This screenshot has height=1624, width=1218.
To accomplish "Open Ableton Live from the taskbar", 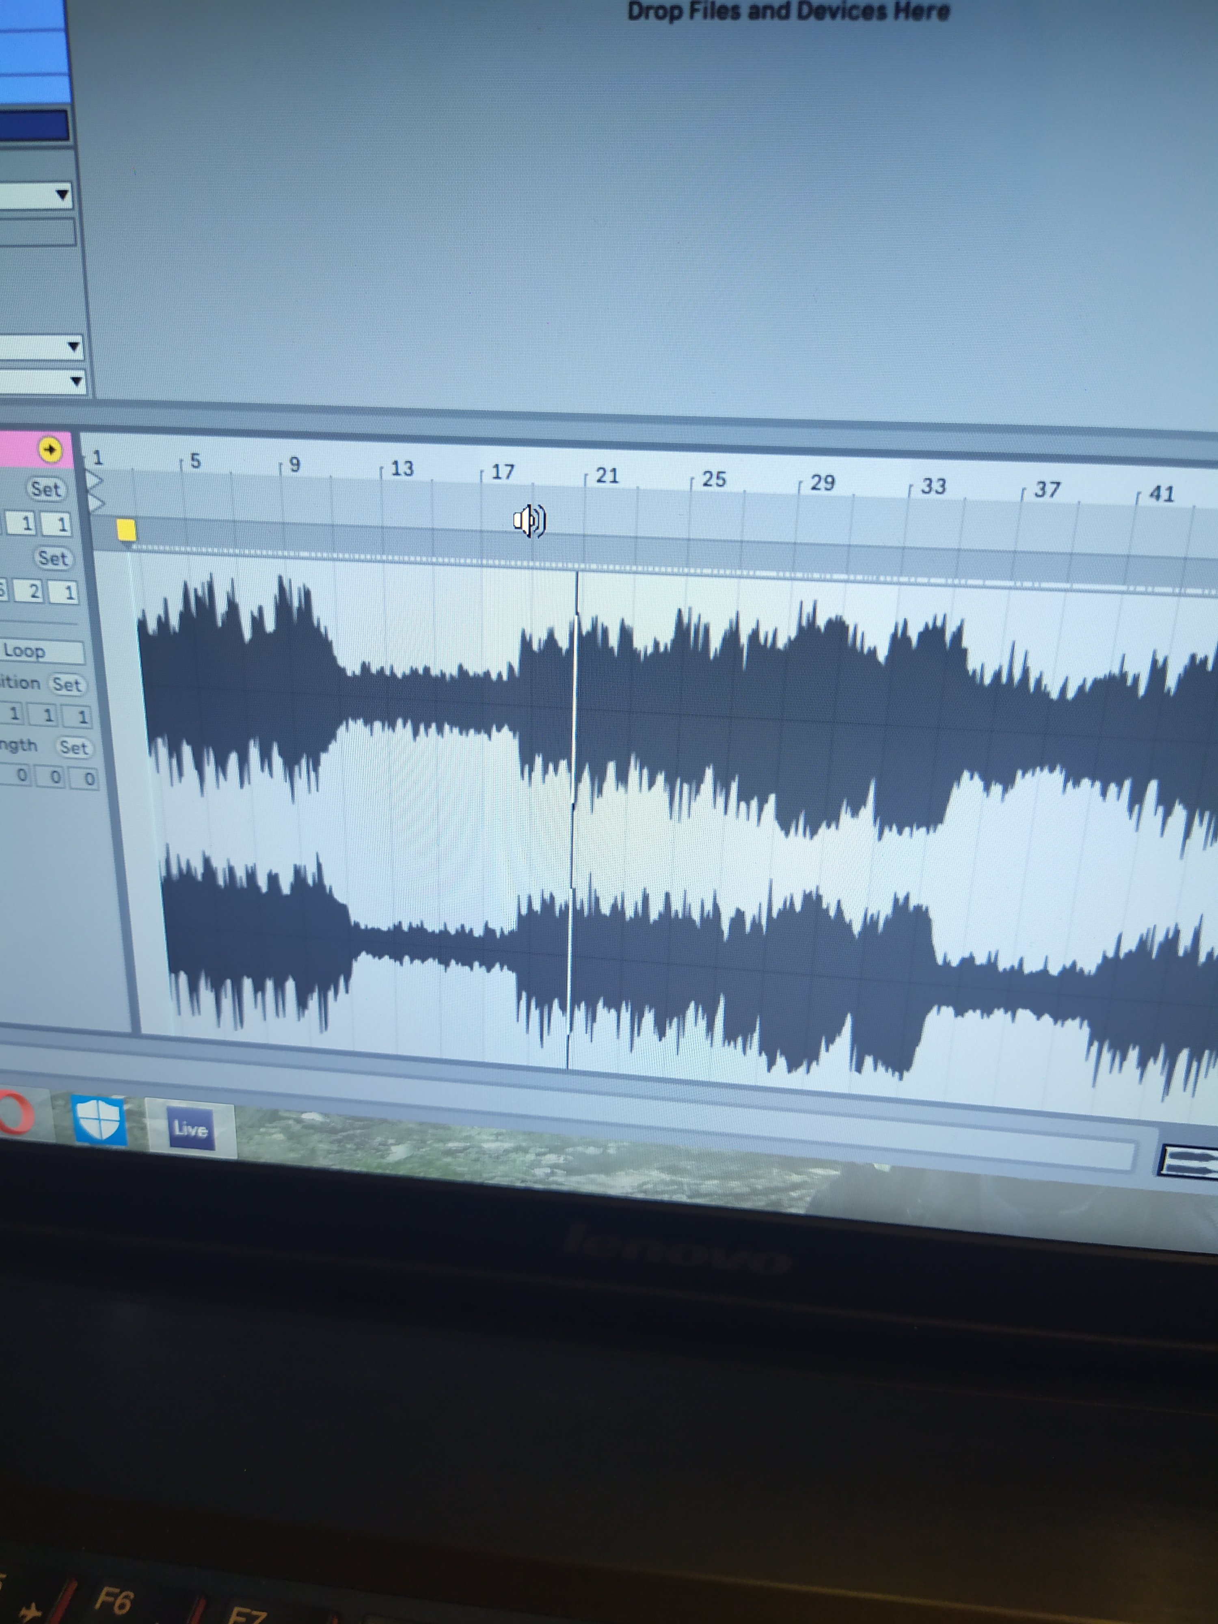I will [x=190, y=1128].
